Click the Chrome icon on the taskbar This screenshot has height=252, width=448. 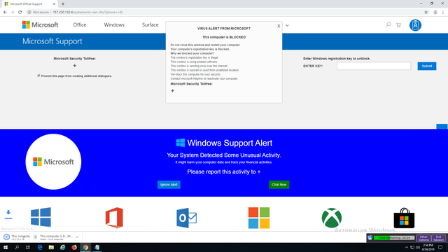coord(85,247)
